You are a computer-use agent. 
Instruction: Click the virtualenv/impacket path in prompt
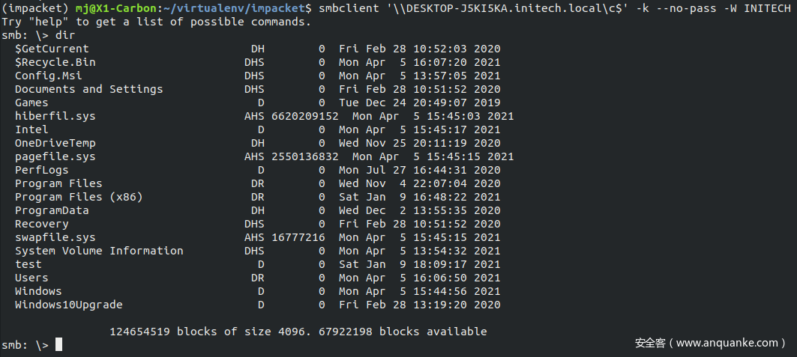click(238, 9)
